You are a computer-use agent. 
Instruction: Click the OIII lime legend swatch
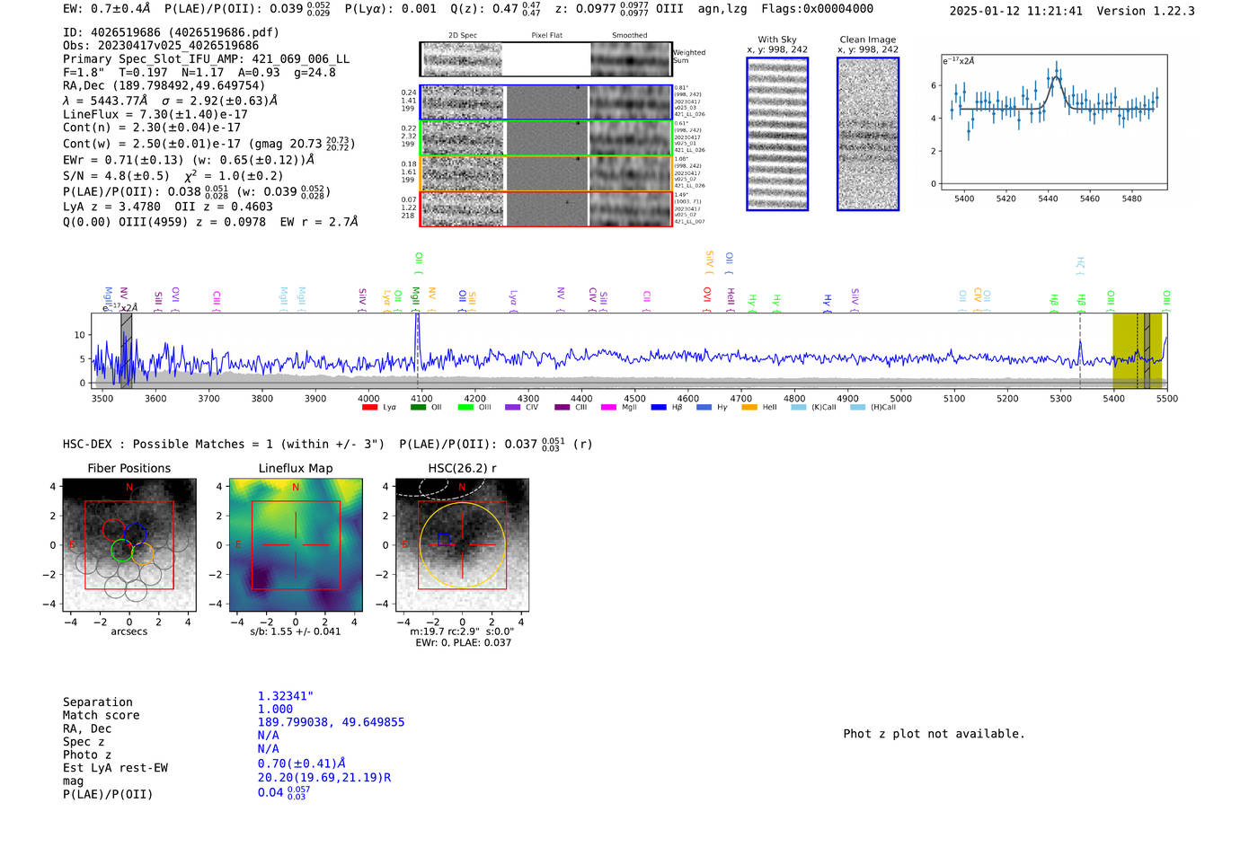[465, 408]
